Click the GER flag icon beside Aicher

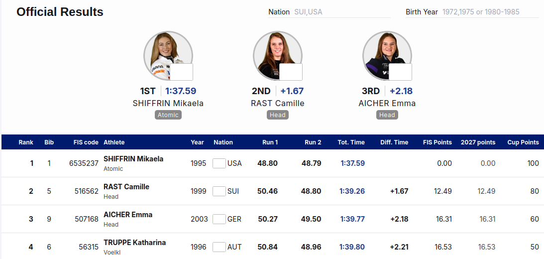(219, 219)
